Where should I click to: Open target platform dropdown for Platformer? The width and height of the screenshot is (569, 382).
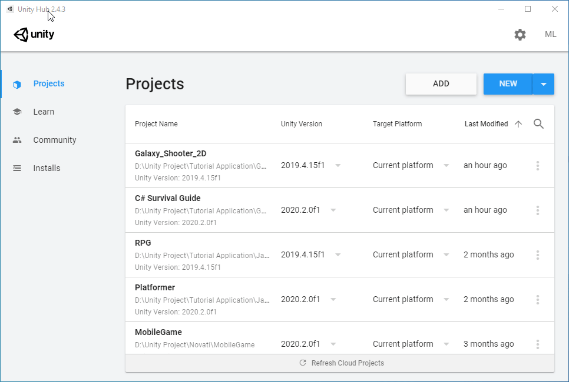446,300
